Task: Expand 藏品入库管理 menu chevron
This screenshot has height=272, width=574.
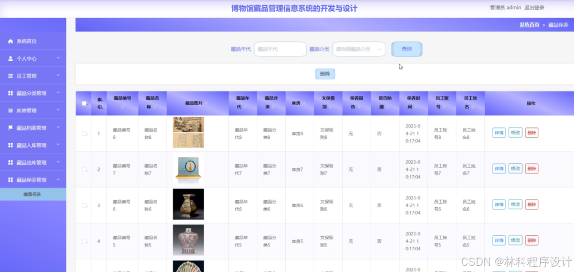Action: [58, 145]
